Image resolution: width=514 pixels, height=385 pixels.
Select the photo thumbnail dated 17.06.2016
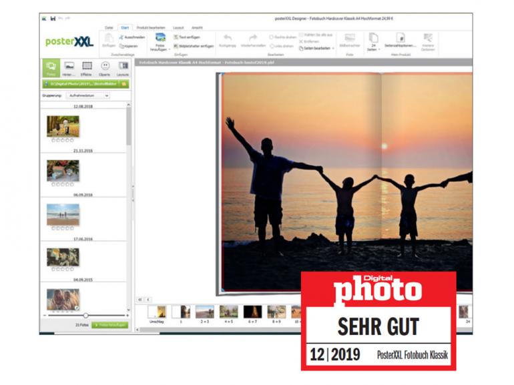(63, 257)
